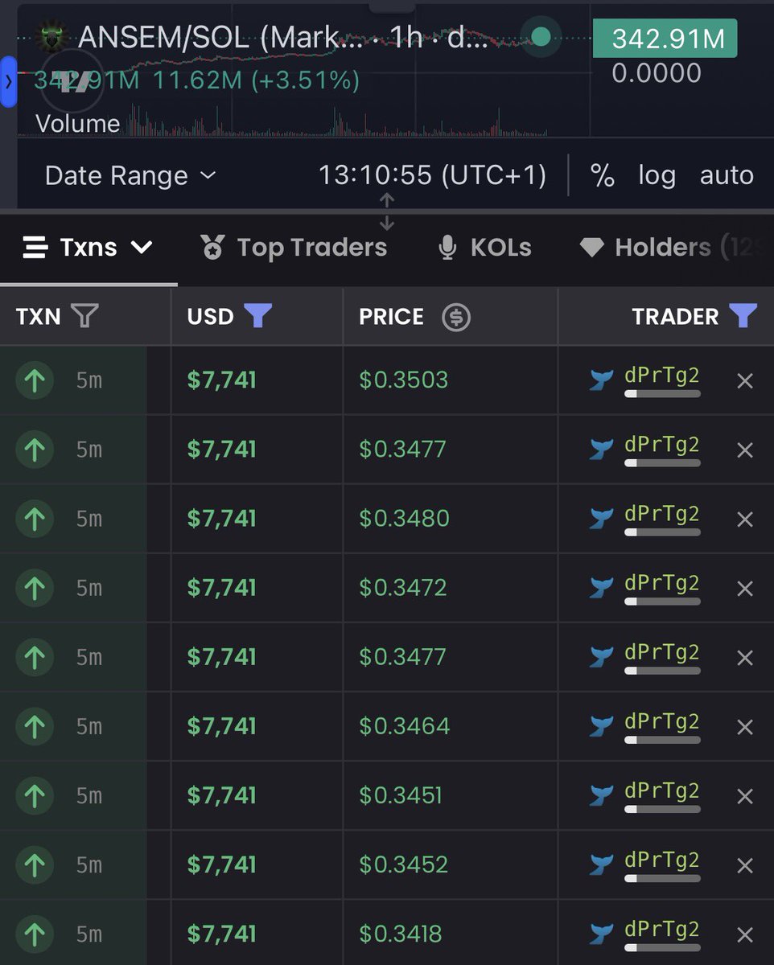Click $7,741 amount in $0.3418 row

(221, 934)
